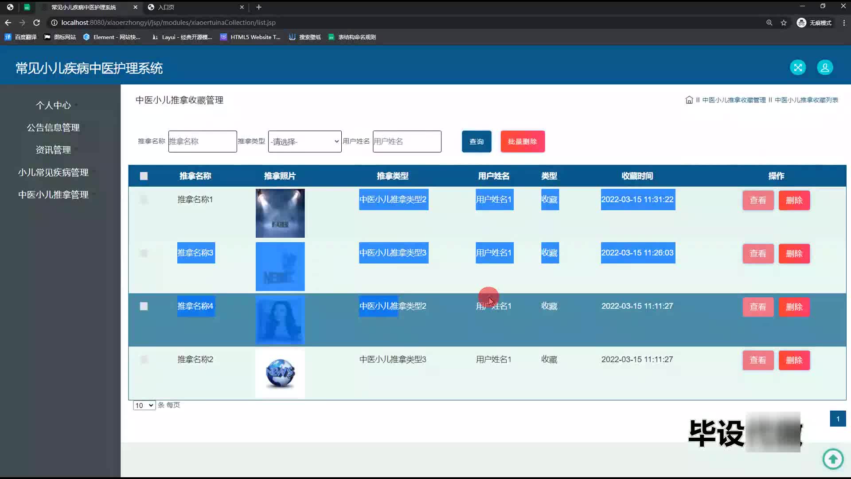This screenshot has width=851, height=479.
Task: Open the user profile icon in the header
Action: click(x=825, y=67)
